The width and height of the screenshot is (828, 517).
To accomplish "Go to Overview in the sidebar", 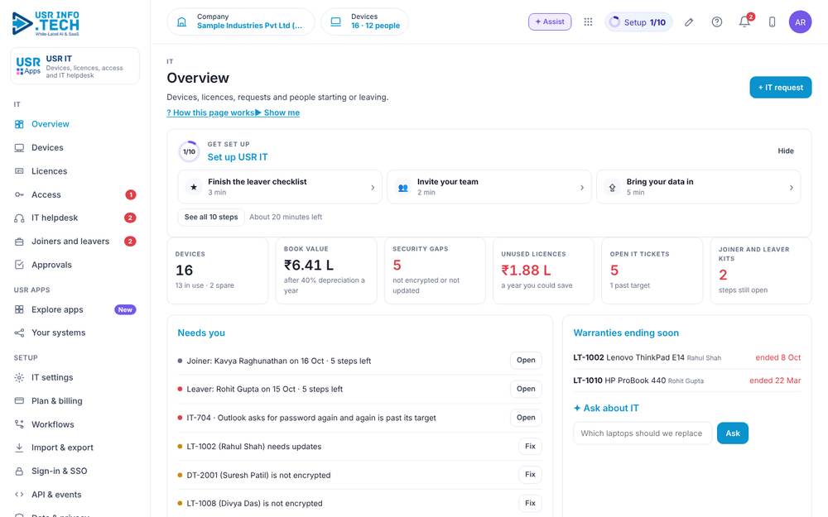I will [75, 125].
